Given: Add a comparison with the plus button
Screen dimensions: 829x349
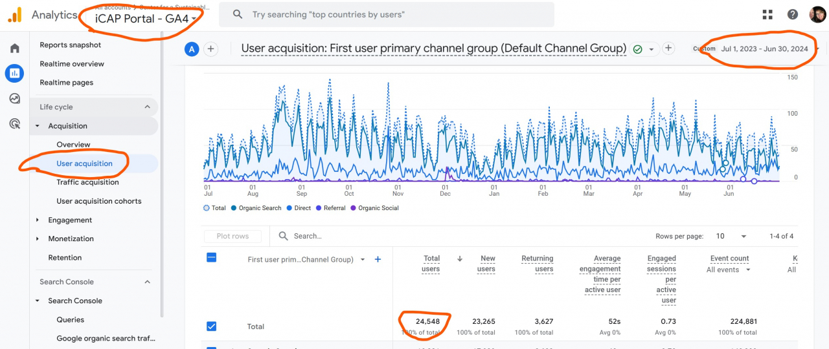Looking at the screenshot, I should pos(210,48).
